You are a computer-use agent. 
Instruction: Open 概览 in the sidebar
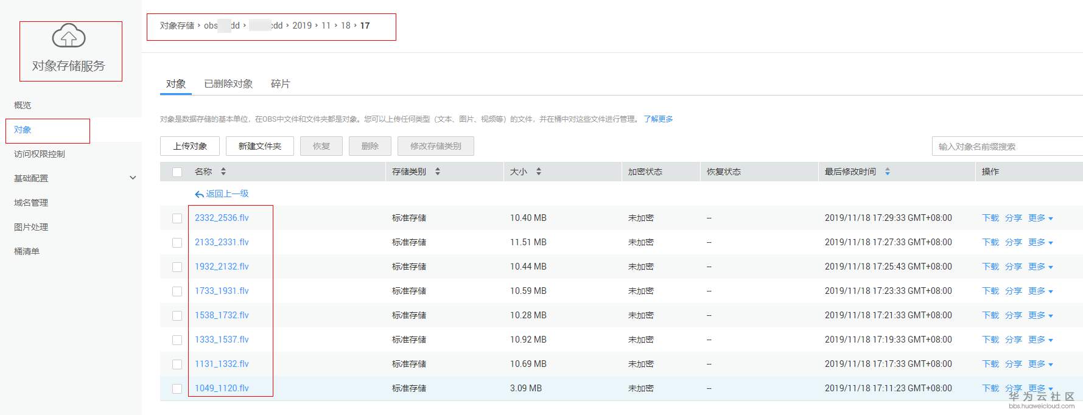23,105
